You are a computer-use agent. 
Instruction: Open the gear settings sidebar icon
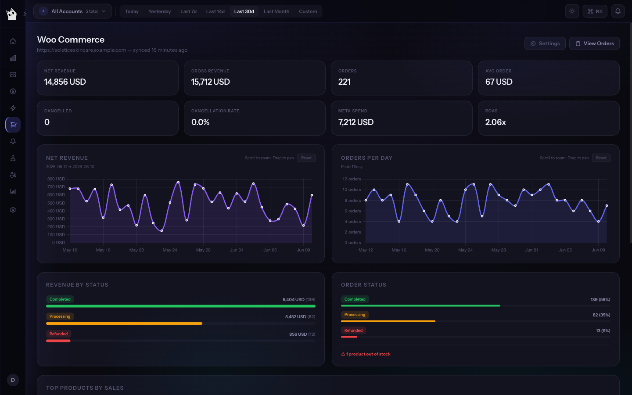(13, 210)
